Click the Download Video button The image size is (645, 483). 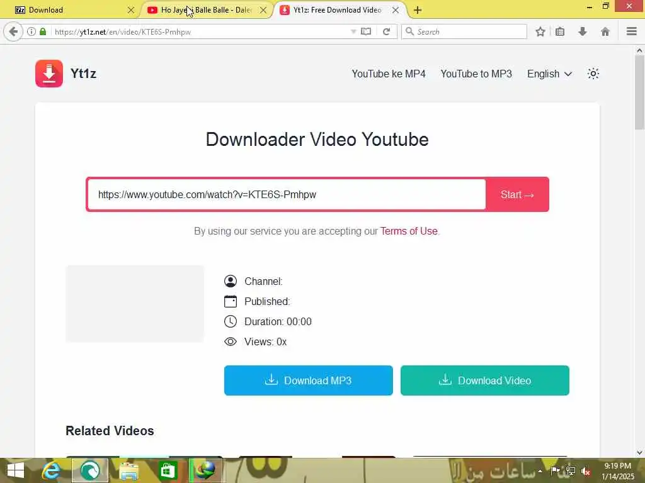(485, 380)
